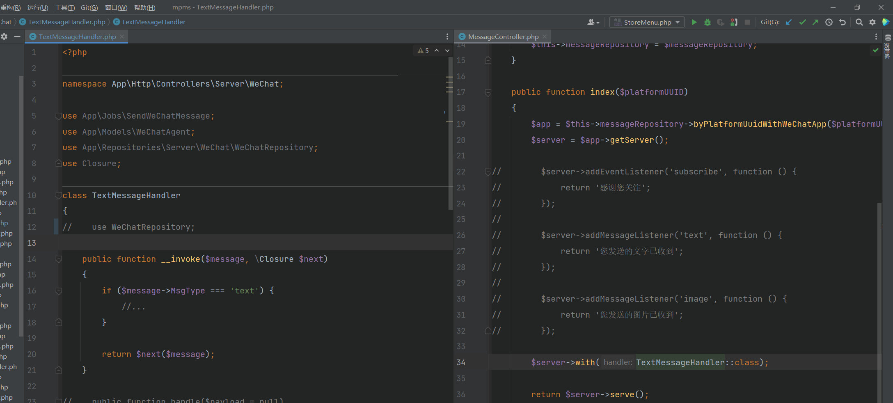Open project panel options gear
Screen dimensions: 893x403
point(4,37)
